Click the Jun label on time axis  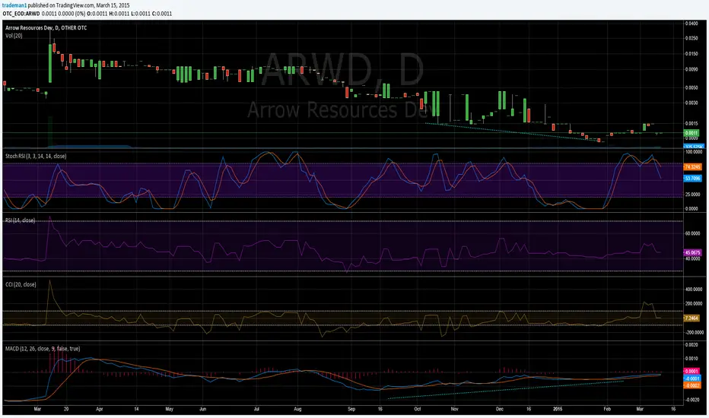click(x=202, y=409)
